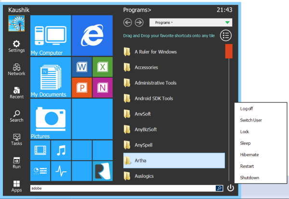Go forward with right arrow button
This screenshot has width=289, height=199.
(x=139, y=23)
